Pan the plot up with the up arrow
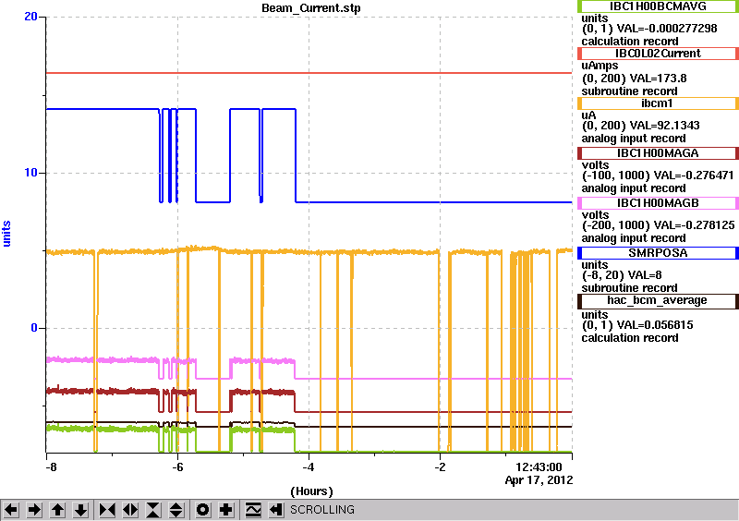 pyautogui.click(x=57, y=510)
